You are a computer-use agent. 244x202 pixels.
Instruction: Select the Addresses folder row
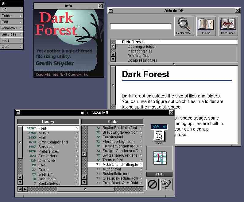(51, 179)
